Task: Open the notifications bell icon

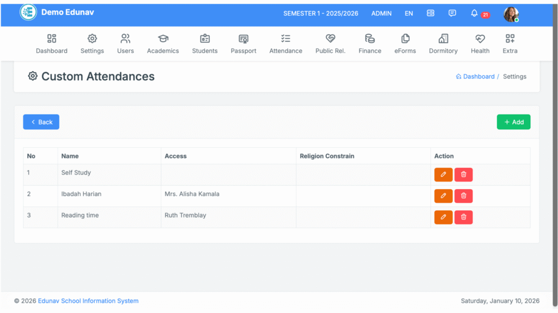Action: (x=474, y=14)
